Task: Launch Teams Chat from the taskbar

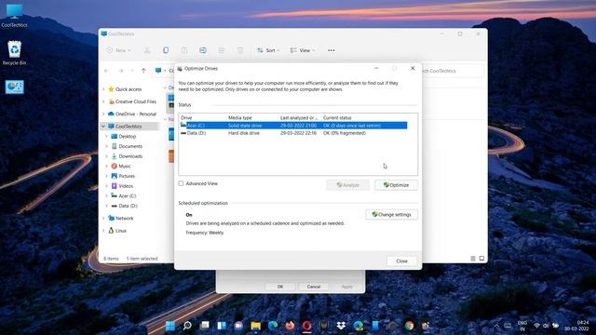Action: point(238,326)
